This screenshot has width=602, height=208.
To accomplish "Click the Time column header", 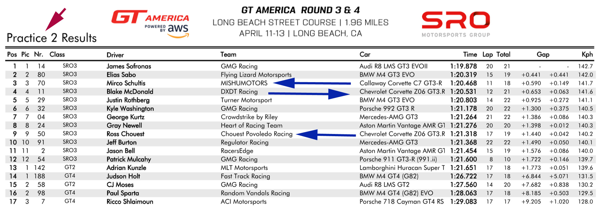I will pos(470,55).
